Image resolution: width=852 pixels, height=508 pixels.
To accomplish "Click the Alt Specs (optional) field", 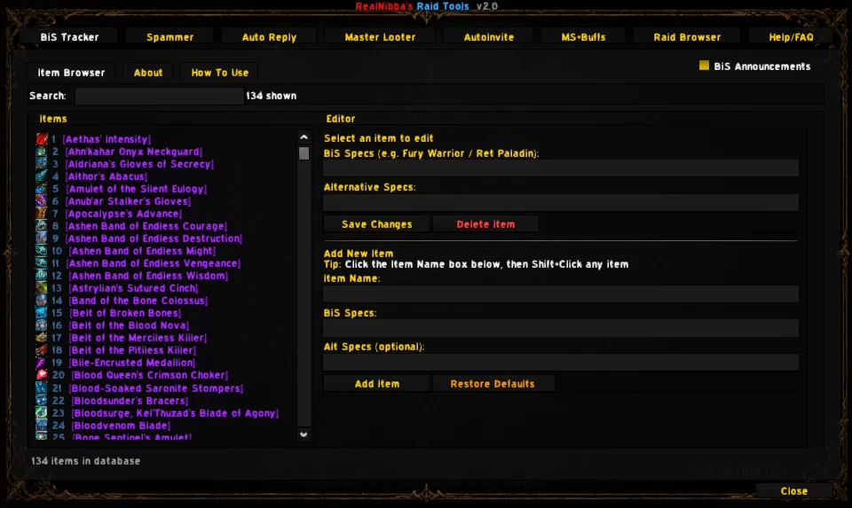I will click(561, 362).
